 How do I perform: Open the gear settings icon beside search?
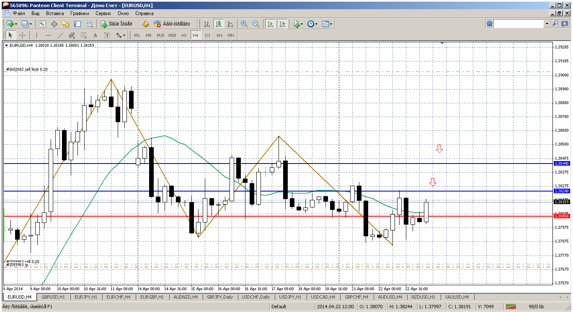tap(490, 24)
